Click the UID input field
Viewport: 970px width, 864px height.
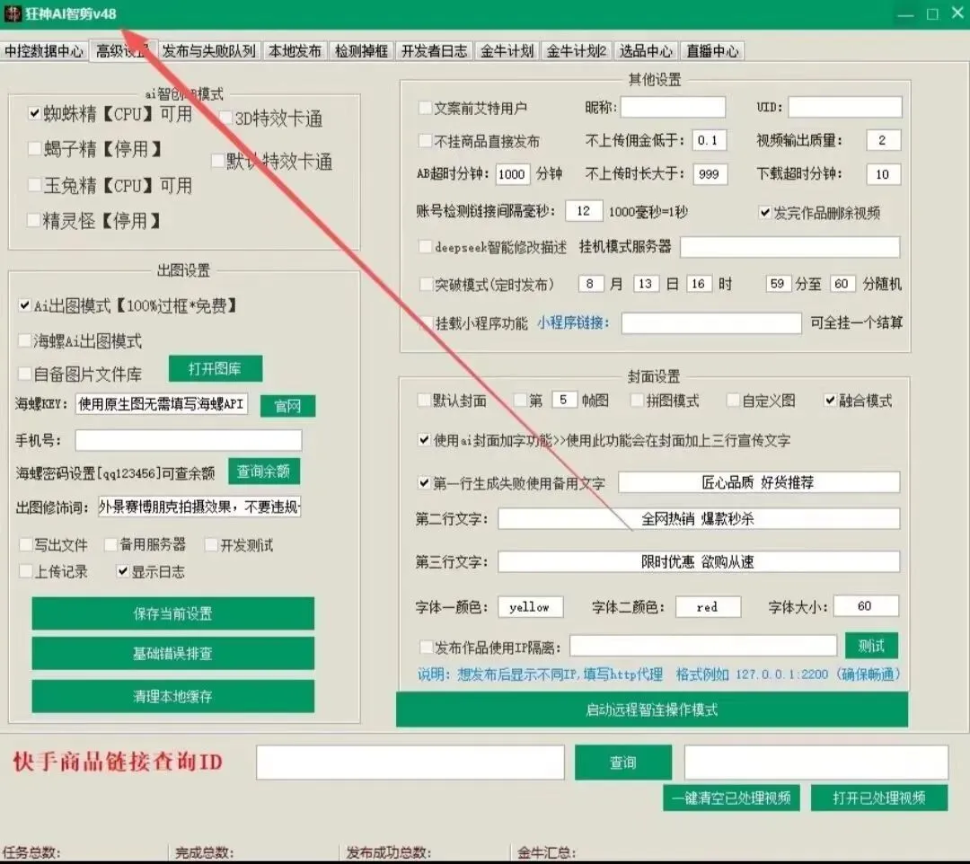[844, 107]
